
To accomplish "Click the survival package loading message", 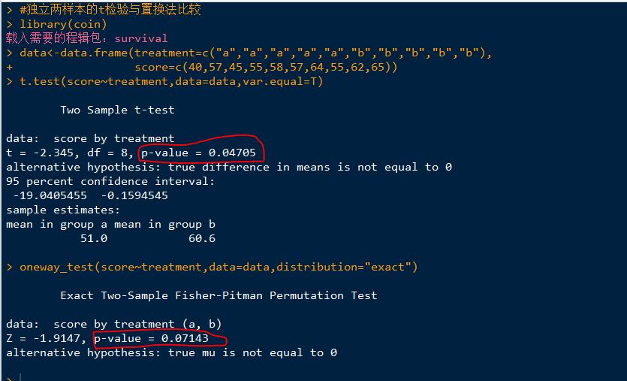I will (x=86, y=38).
